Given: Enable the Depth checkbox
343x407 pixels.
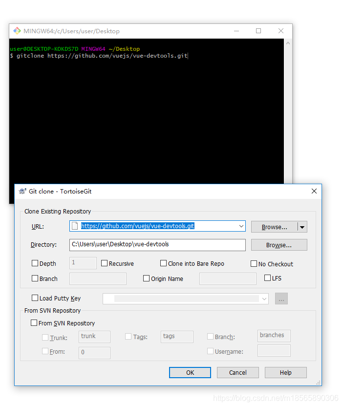Looking at the screenshot, I should coord(35,263).
